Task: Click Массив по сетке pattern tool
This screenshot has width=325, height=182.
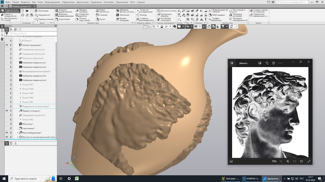Action: coord(167,11)
